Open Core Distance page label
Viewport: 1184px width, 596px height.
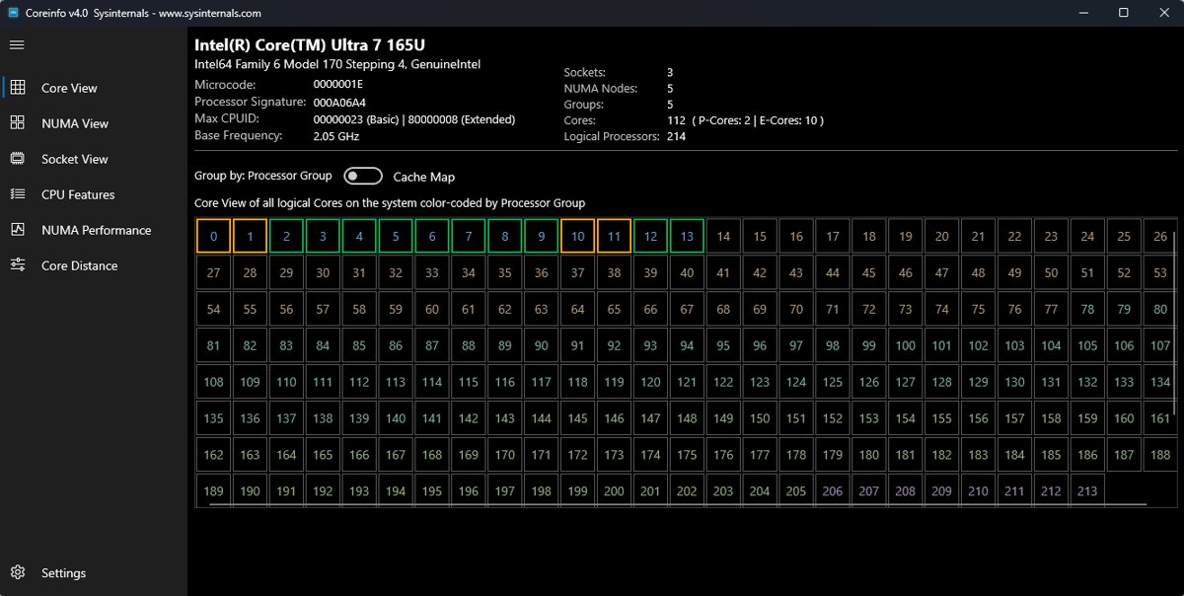pos(79,265)
